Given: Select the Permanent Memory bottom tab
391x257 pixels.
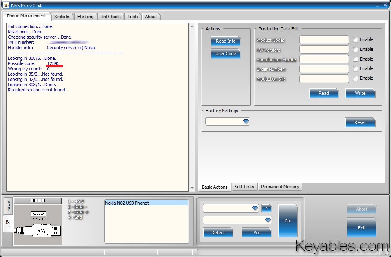Looking at the screenshot, I should pos(280,187).
